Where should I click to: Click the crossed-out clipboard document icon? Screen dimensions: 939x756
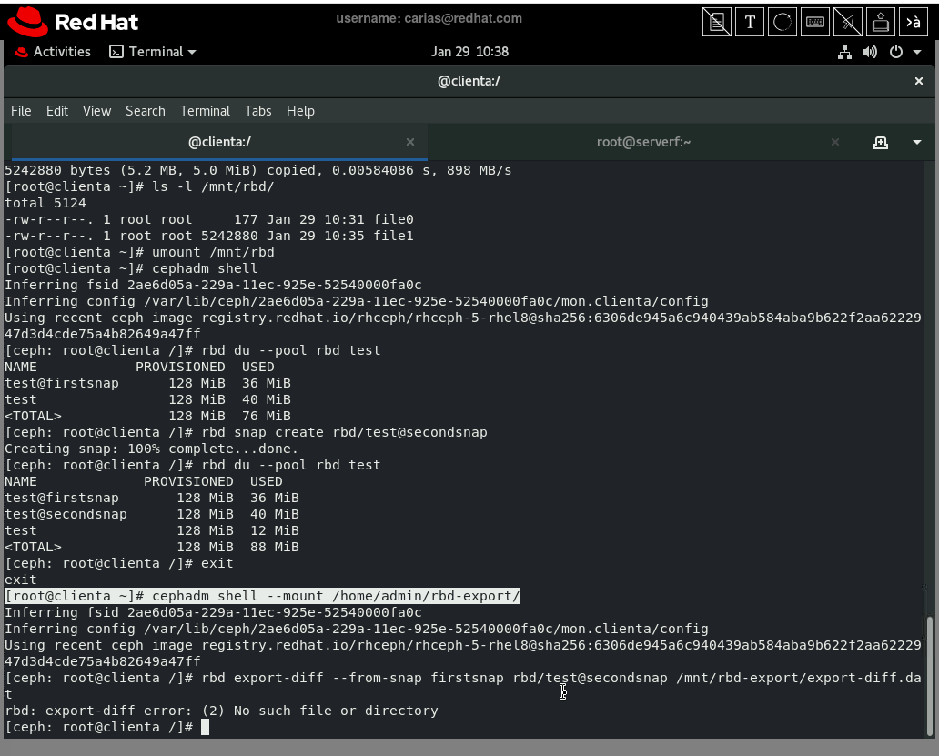(x=717, y=23)
